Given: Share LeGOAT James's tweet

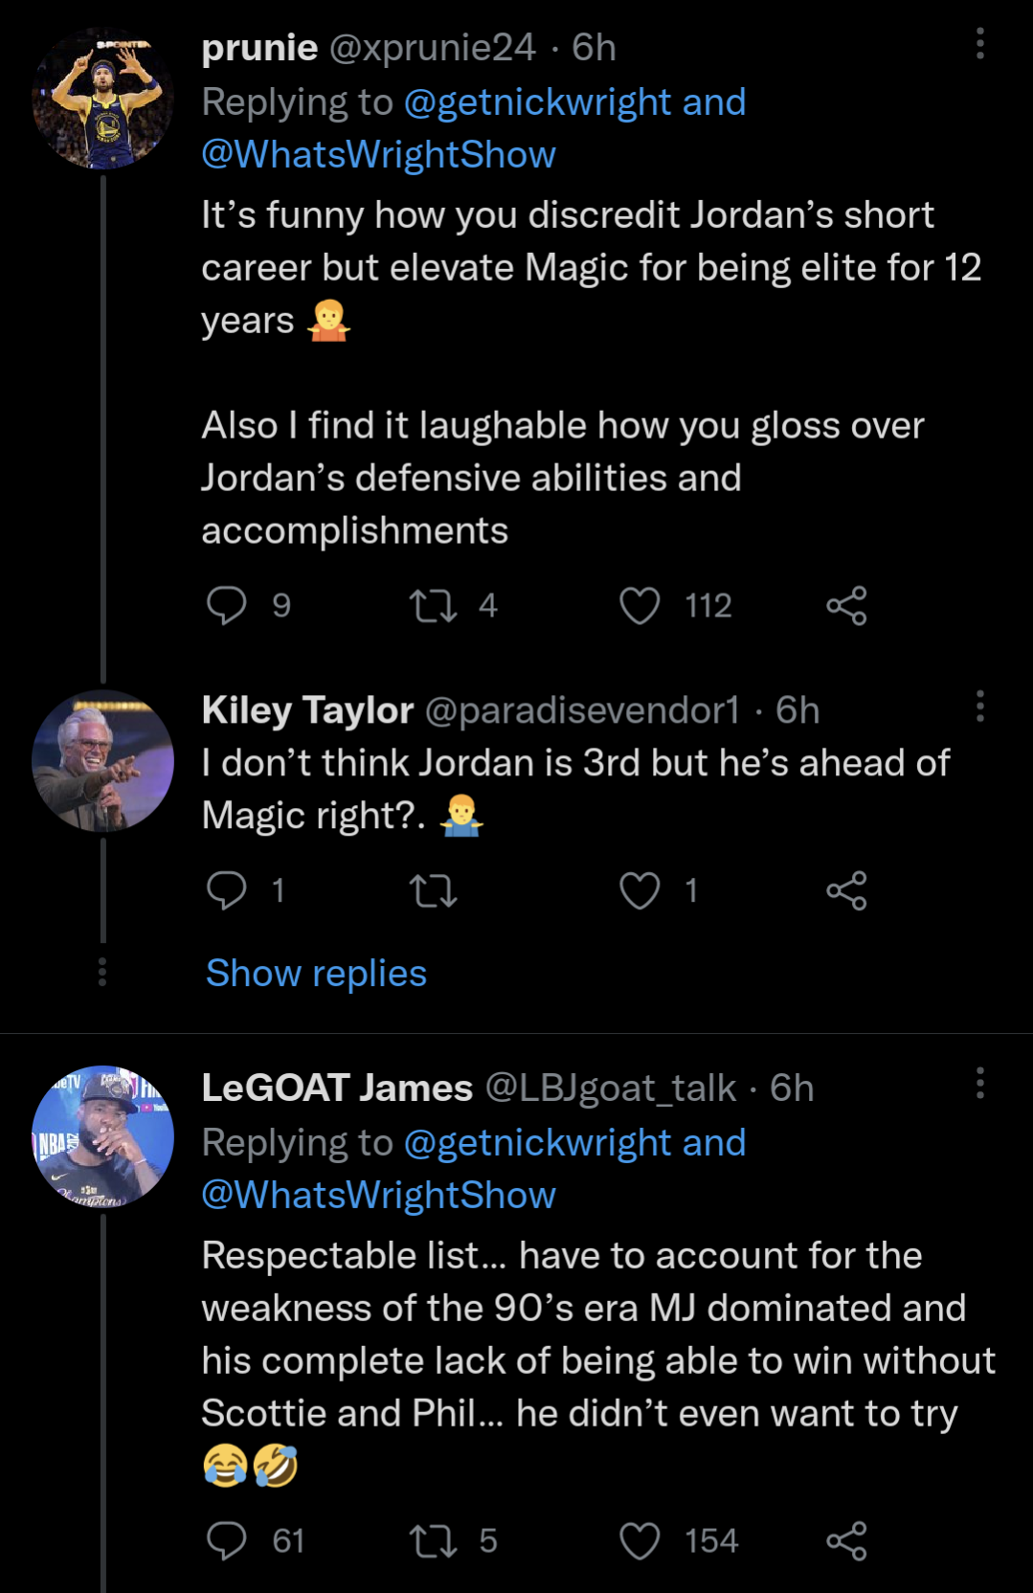Looking at the screenshot, I should [x=846, y=1541].
